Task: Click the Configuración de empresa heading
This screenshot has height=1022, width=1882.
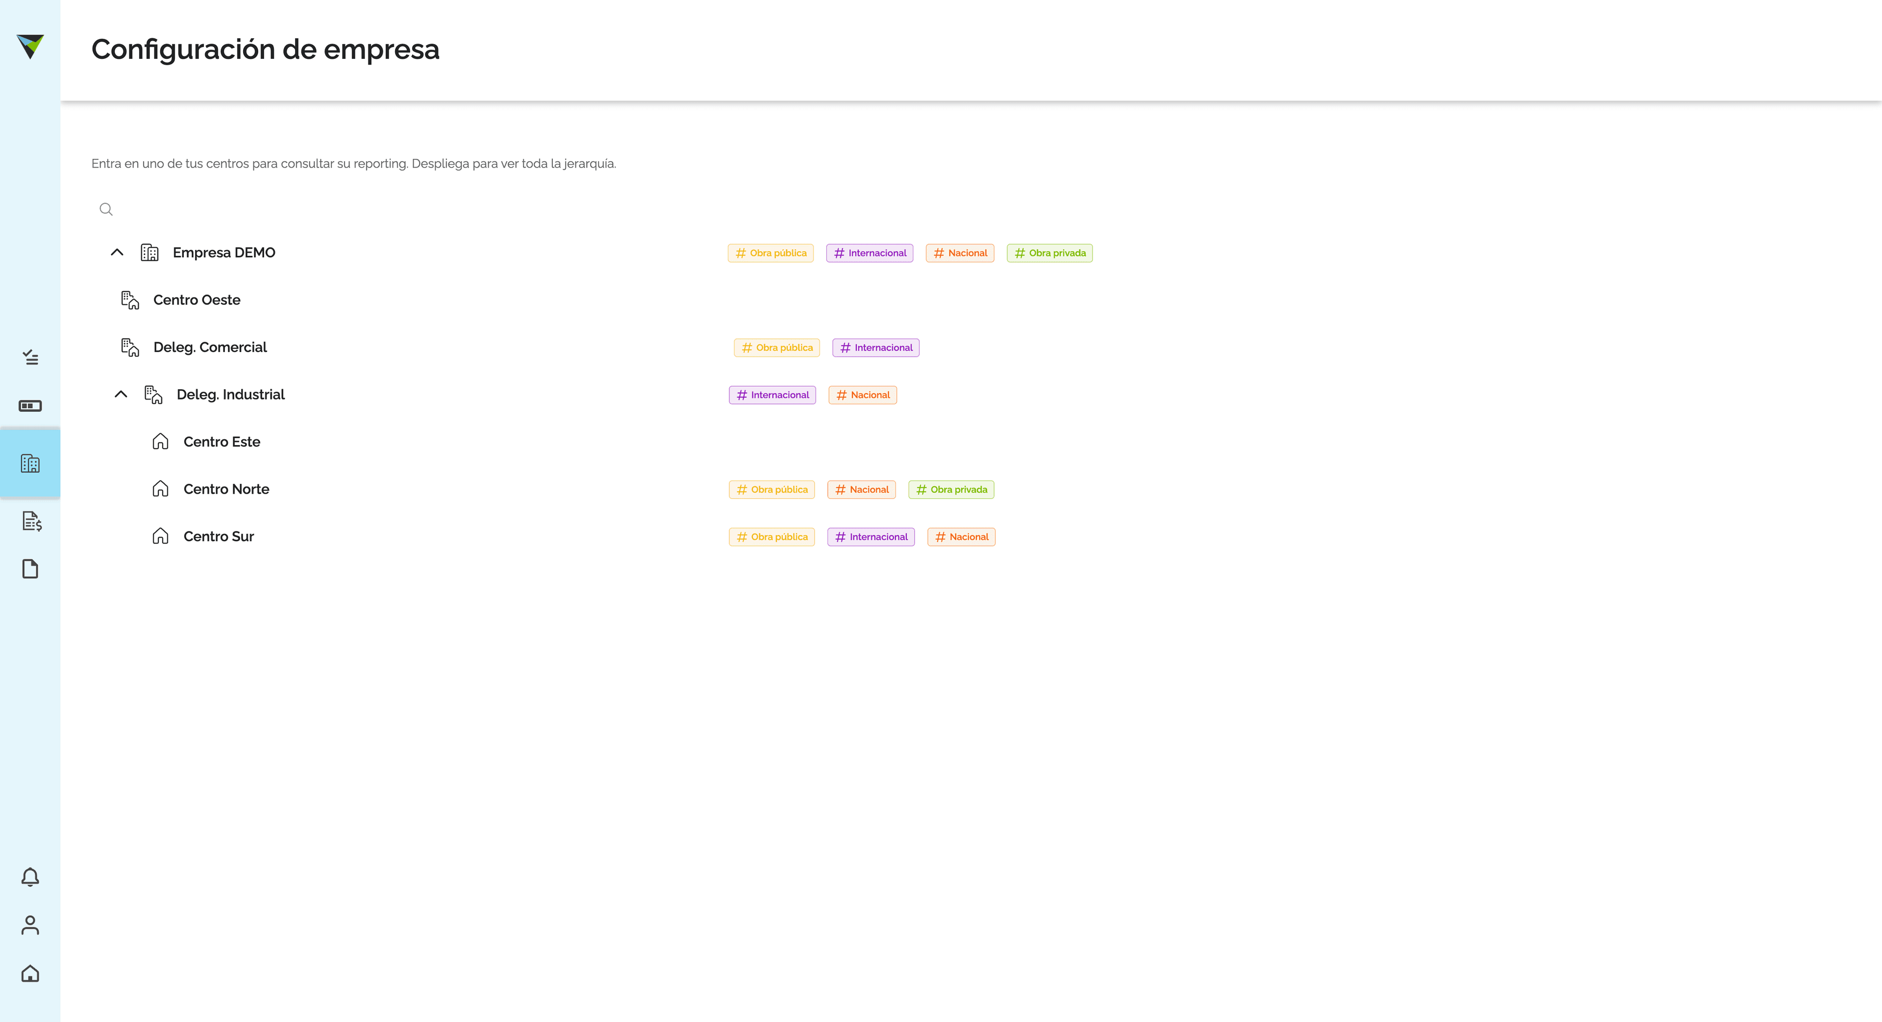Action: tap(265, 50)
